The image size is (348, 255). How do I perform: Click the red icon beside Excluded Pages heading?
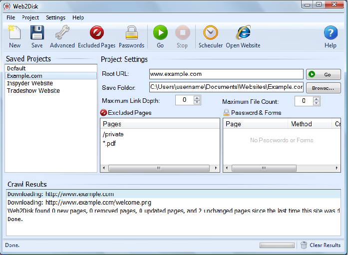point(103,113)
